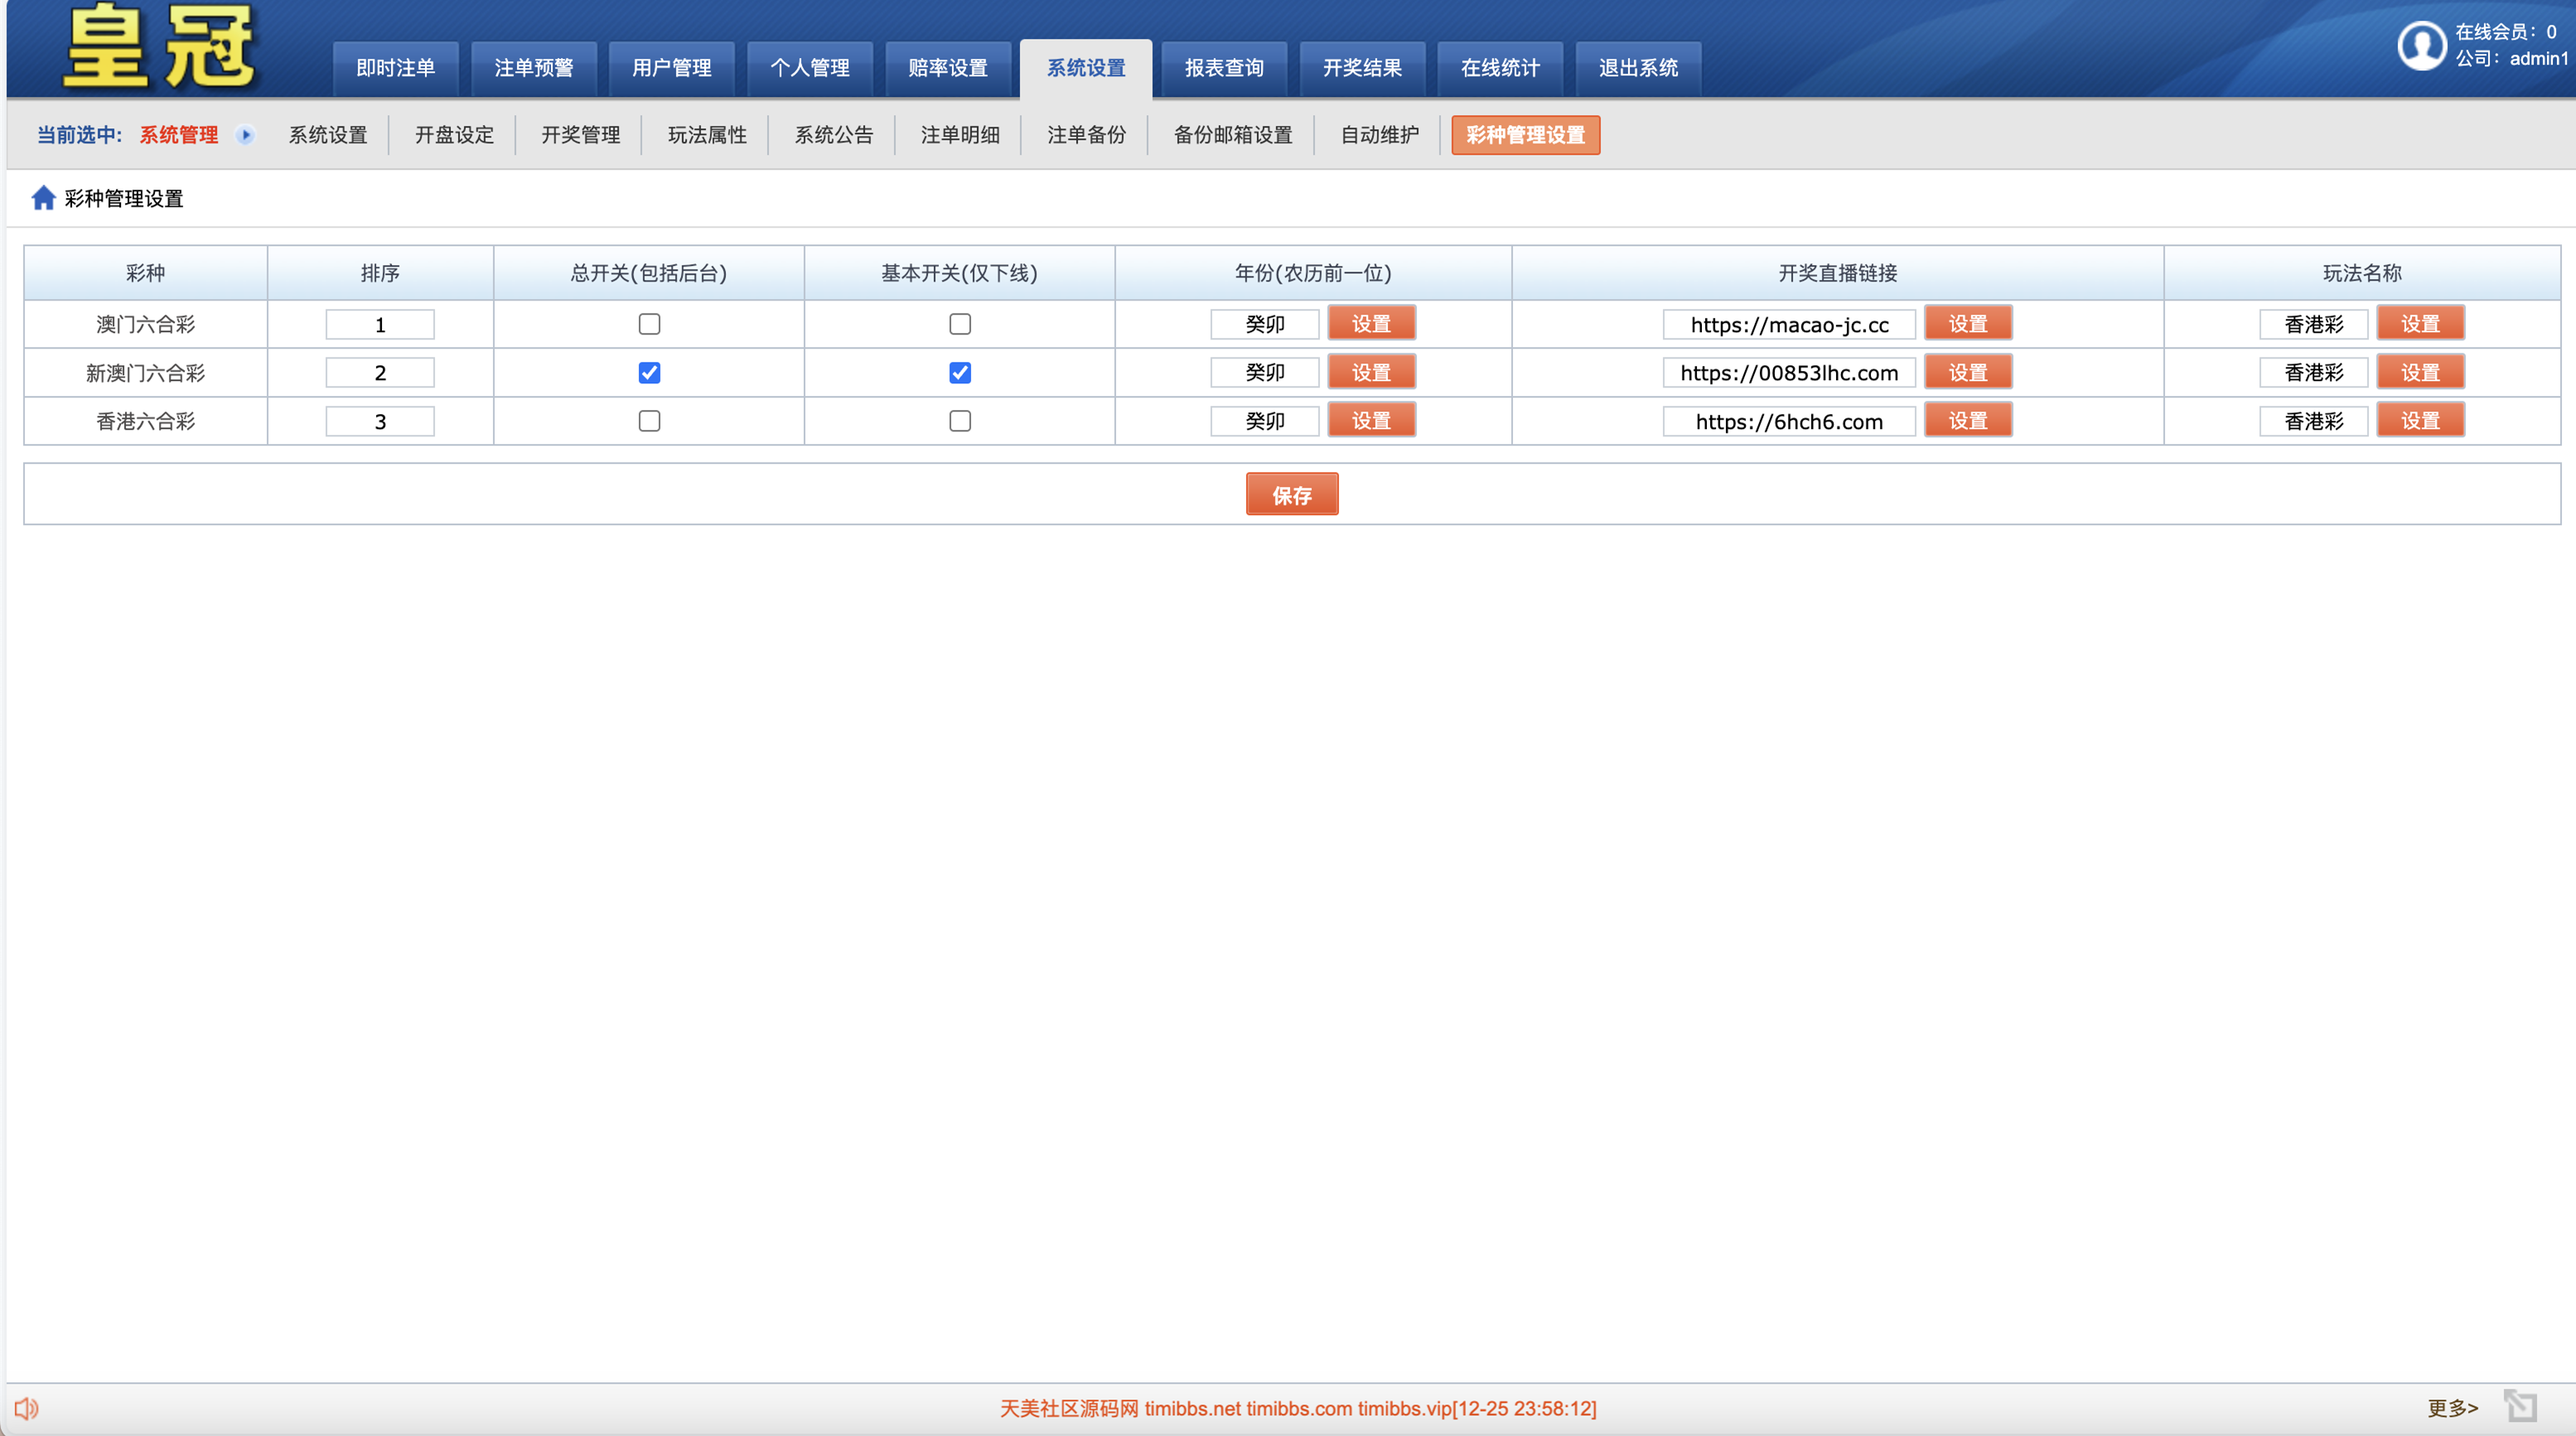Enable 总开关 for 澳门六合彩
Image resolution: width=2576 pixels, height=1436 pixels.
pyautogui.click(x=649, y=324)
